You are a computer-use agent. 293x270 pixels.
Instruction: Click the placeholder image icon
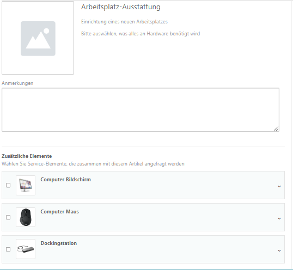(38, 39)
